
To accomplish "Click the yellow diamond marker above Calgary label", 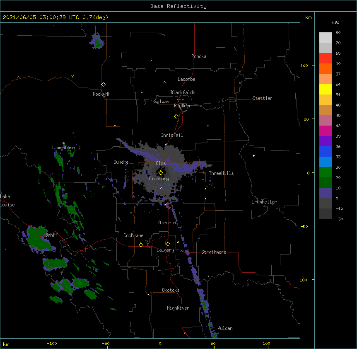I will [x=168, y=244].
